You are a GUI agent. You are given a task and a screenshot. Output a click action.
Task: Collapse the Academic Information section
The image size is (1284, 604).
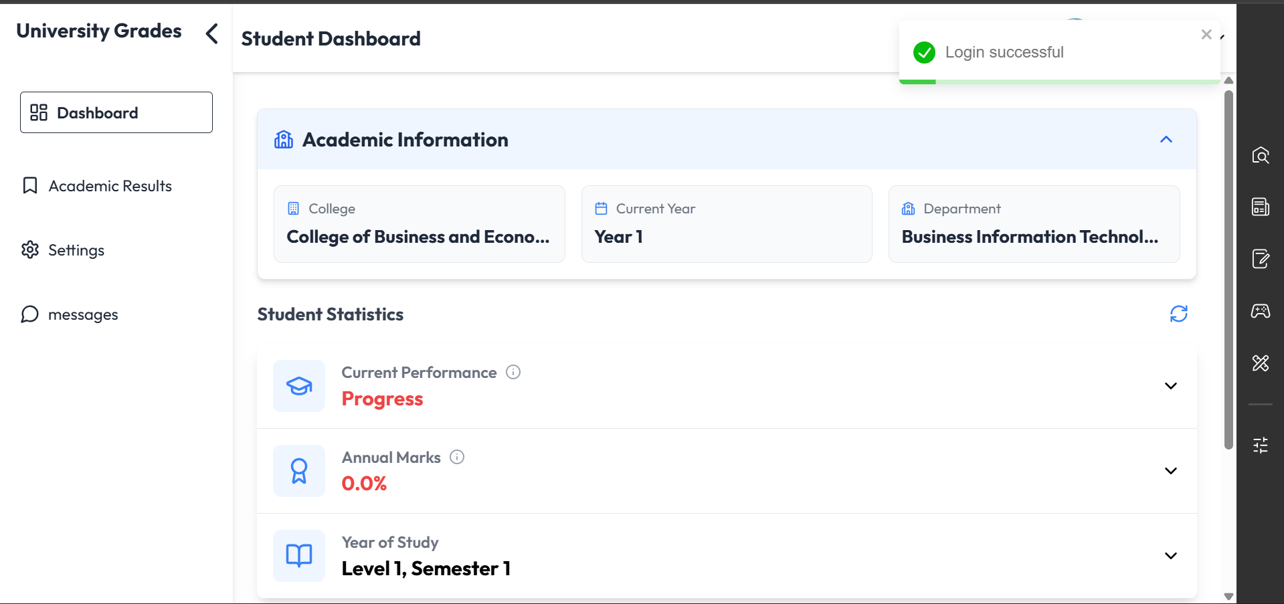[1166, 139]
